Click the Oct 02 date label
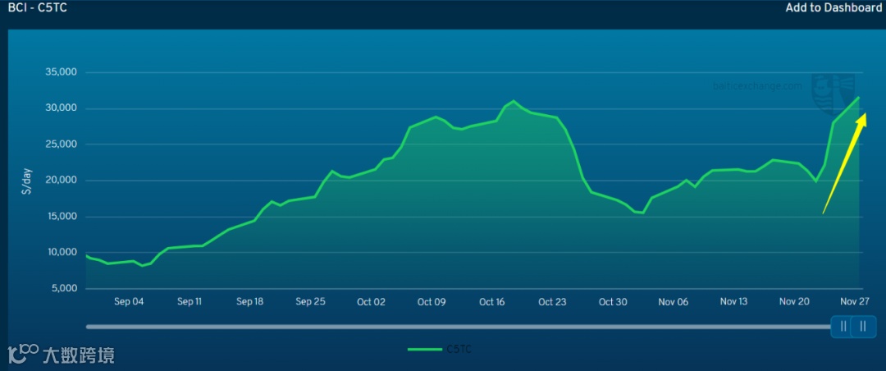Viewport: 886px width, 371px height. click(372, 302)
